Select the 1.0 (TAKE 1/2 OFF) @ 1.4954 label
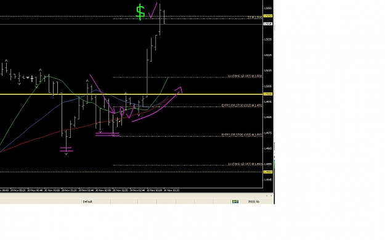 pos(245,164)
